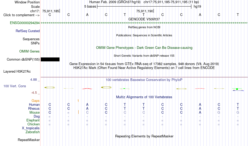Click the chr17: ruler label

pos(35,11)
